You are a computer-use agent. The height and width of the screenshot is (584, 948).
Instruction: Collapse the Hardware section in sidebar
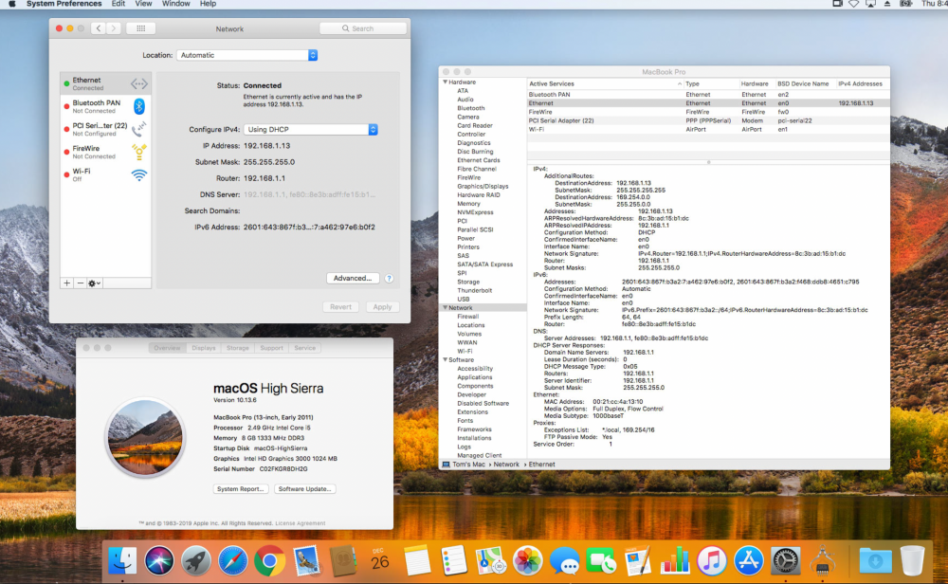[446, 82]
